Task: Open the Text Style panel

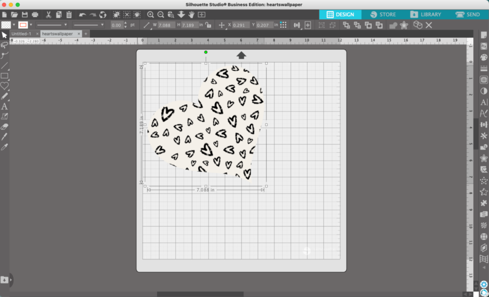Action: (484, 102)
